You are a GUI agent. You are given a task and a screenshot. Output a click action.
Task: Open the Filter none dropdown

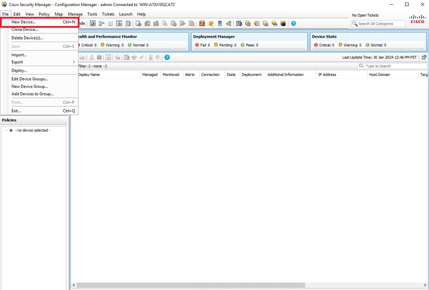tap(92, 66)
